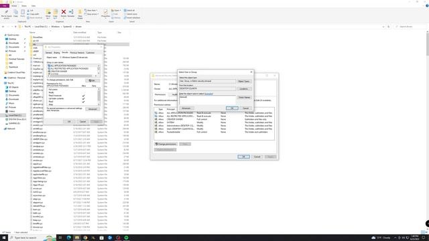
Task: Open Google Chrome from taskbar
Action: tap(85, 238)
